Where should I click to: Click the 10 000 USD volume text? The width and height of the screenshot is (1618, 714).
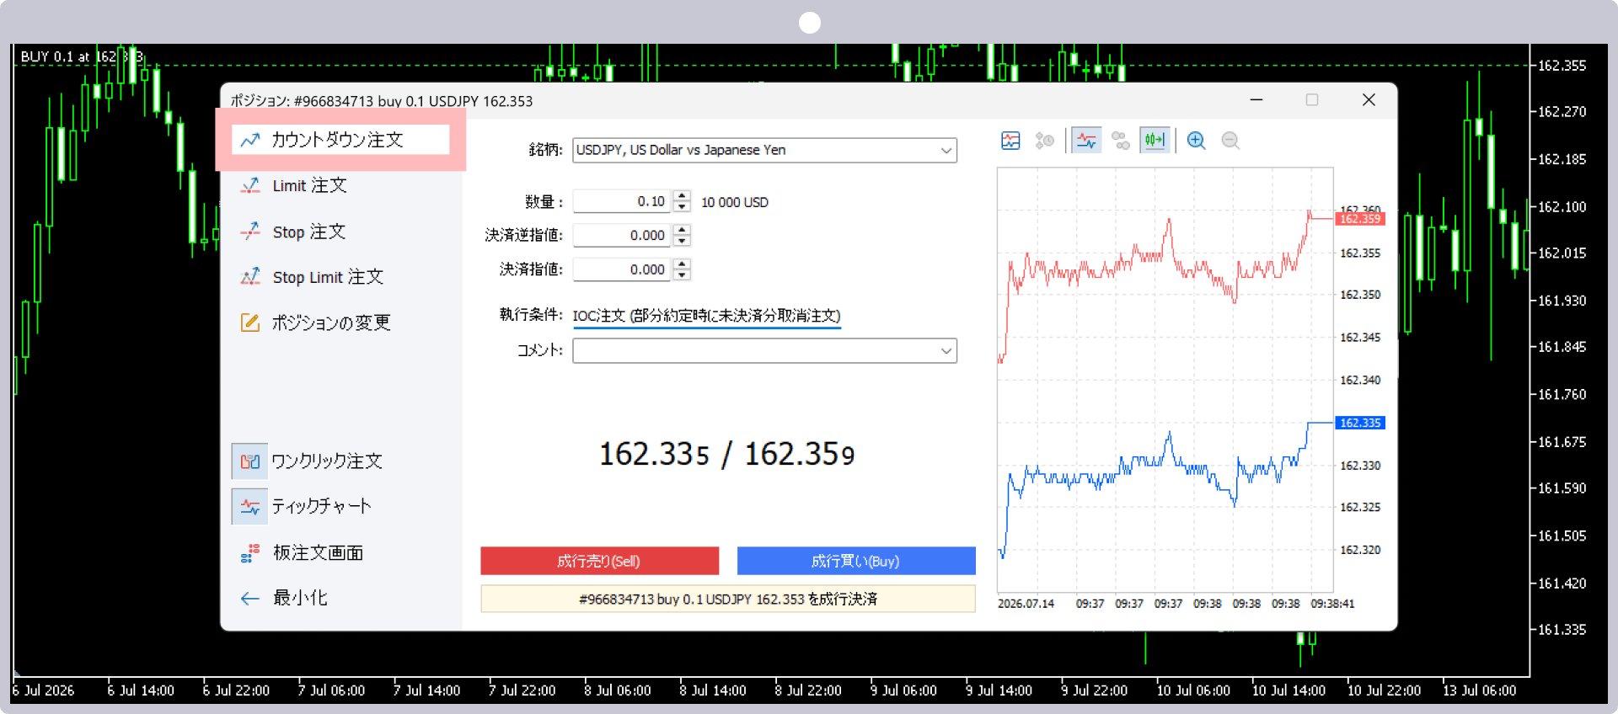pyautogui.click(x=735, y=202)
